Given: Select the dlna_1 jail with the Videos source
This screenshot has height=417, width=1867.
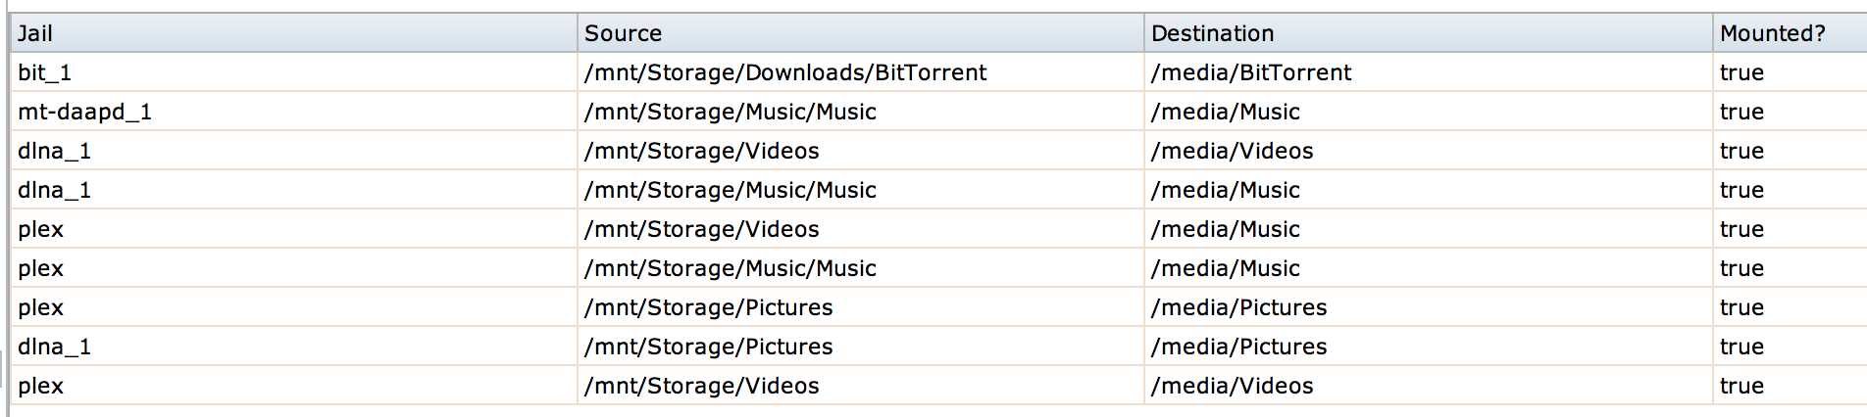Looking at the screenshot, I should tap(54, 151).
